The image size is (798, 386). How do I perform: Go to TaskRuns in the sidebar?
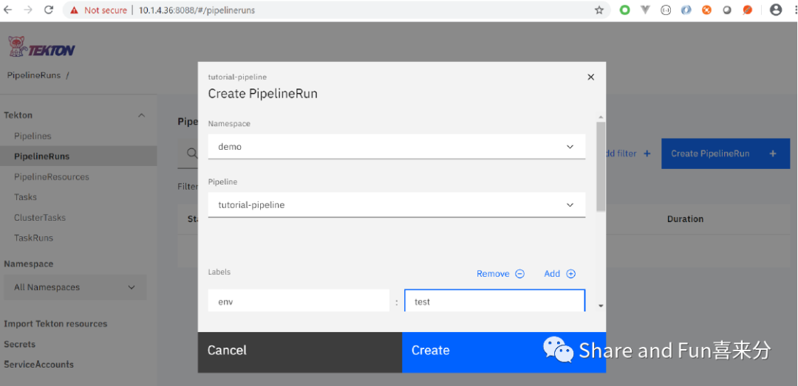pos(33,238)
